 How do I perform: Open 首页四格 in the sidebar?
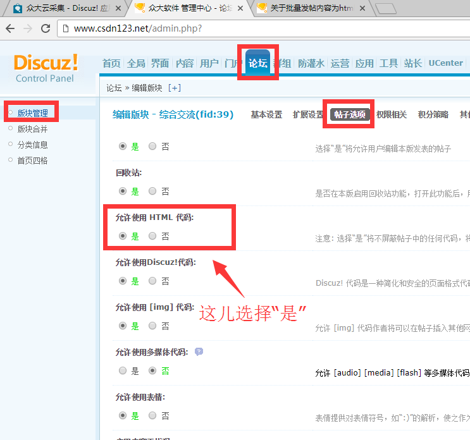[x=33, y=161]
